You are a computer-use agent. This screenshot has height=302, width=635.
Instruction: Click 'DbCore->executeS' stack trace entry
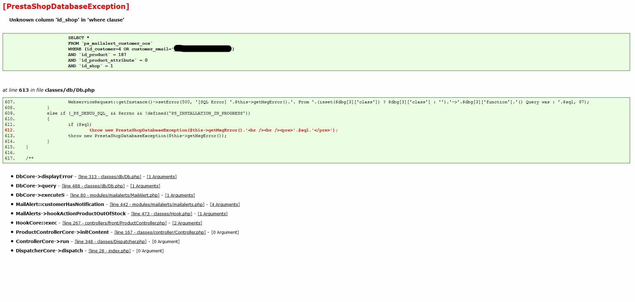pos(40,195)
